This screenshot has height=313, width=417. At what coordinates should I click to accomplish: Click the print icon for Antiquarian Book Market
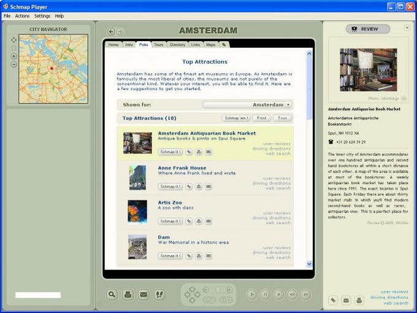199,152
